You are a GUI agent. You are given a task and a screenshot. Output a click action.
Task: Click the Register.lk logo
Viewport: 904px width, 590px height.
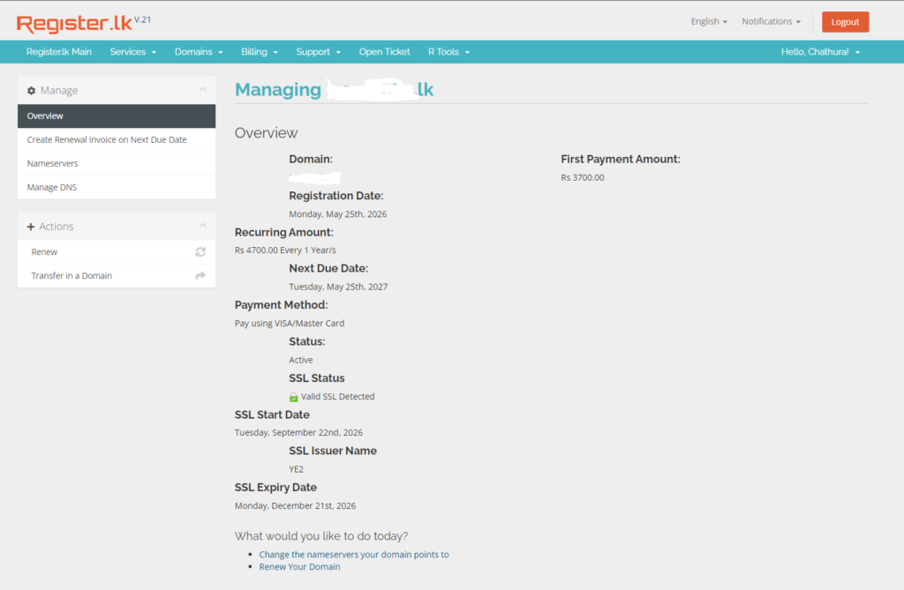tap(74, 24)
